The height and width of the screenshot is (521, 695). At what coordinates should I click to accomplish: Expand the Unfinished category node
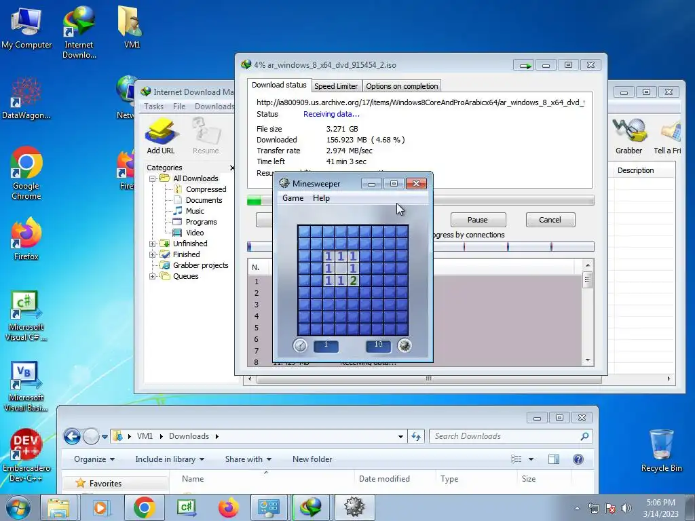(x=153, y=244)
